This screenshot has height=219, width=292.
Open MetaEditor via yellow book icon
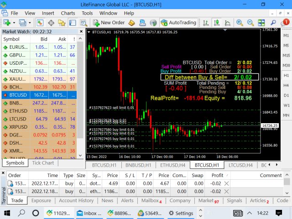[x=132, y=23]
